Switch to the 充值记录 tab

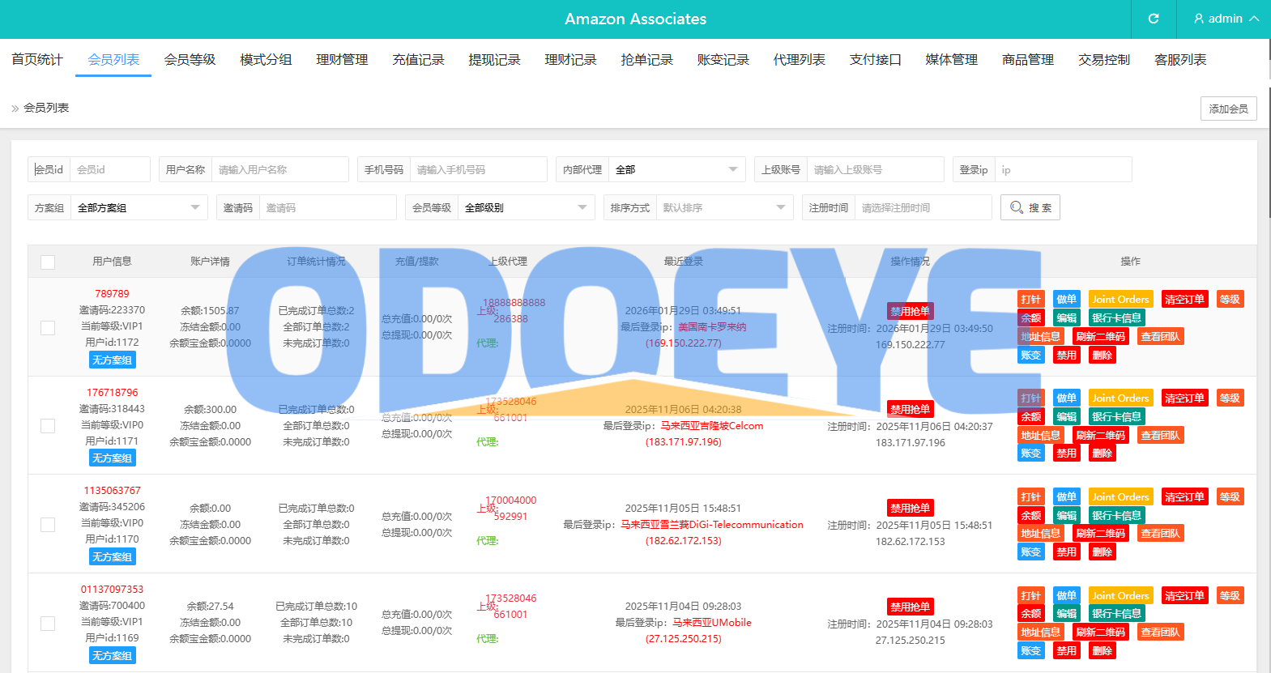[x=418, y=60]
